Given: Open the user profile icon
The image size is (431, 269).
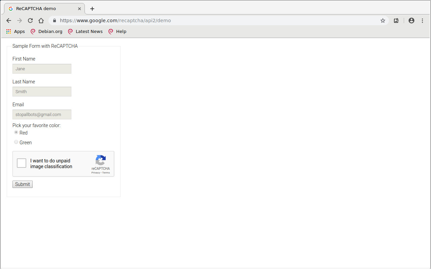Looking at the screenshot, I should point(411,21).
